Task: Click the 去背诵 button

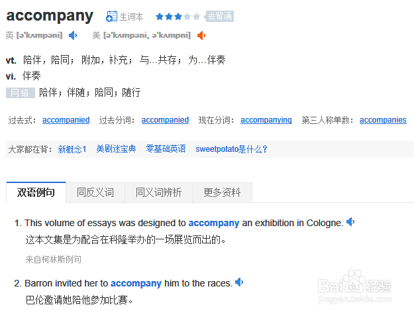Action: click(219, 17)
